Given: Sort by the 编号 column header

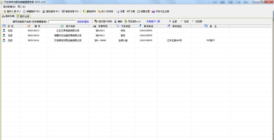Looking at the screenshot, I should [33, 26].
